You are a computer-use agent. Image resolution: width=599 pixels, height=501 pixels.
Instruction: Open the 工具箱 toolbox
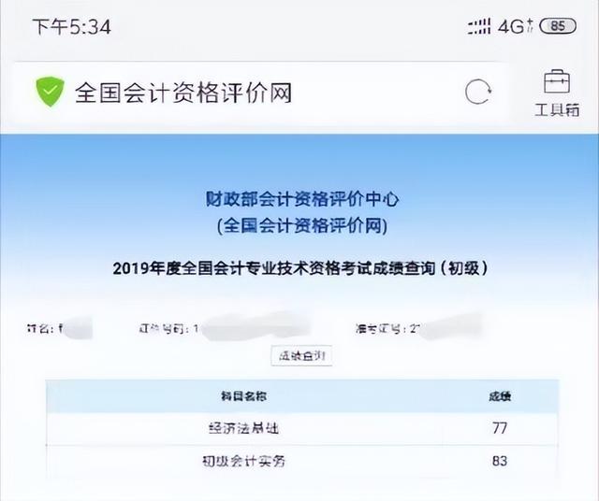(x=557, y=93)
